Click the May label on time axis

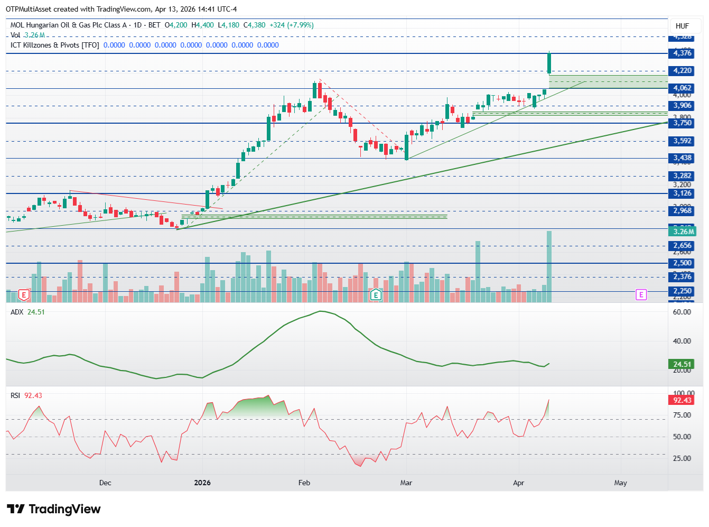[x=620, y=483]
